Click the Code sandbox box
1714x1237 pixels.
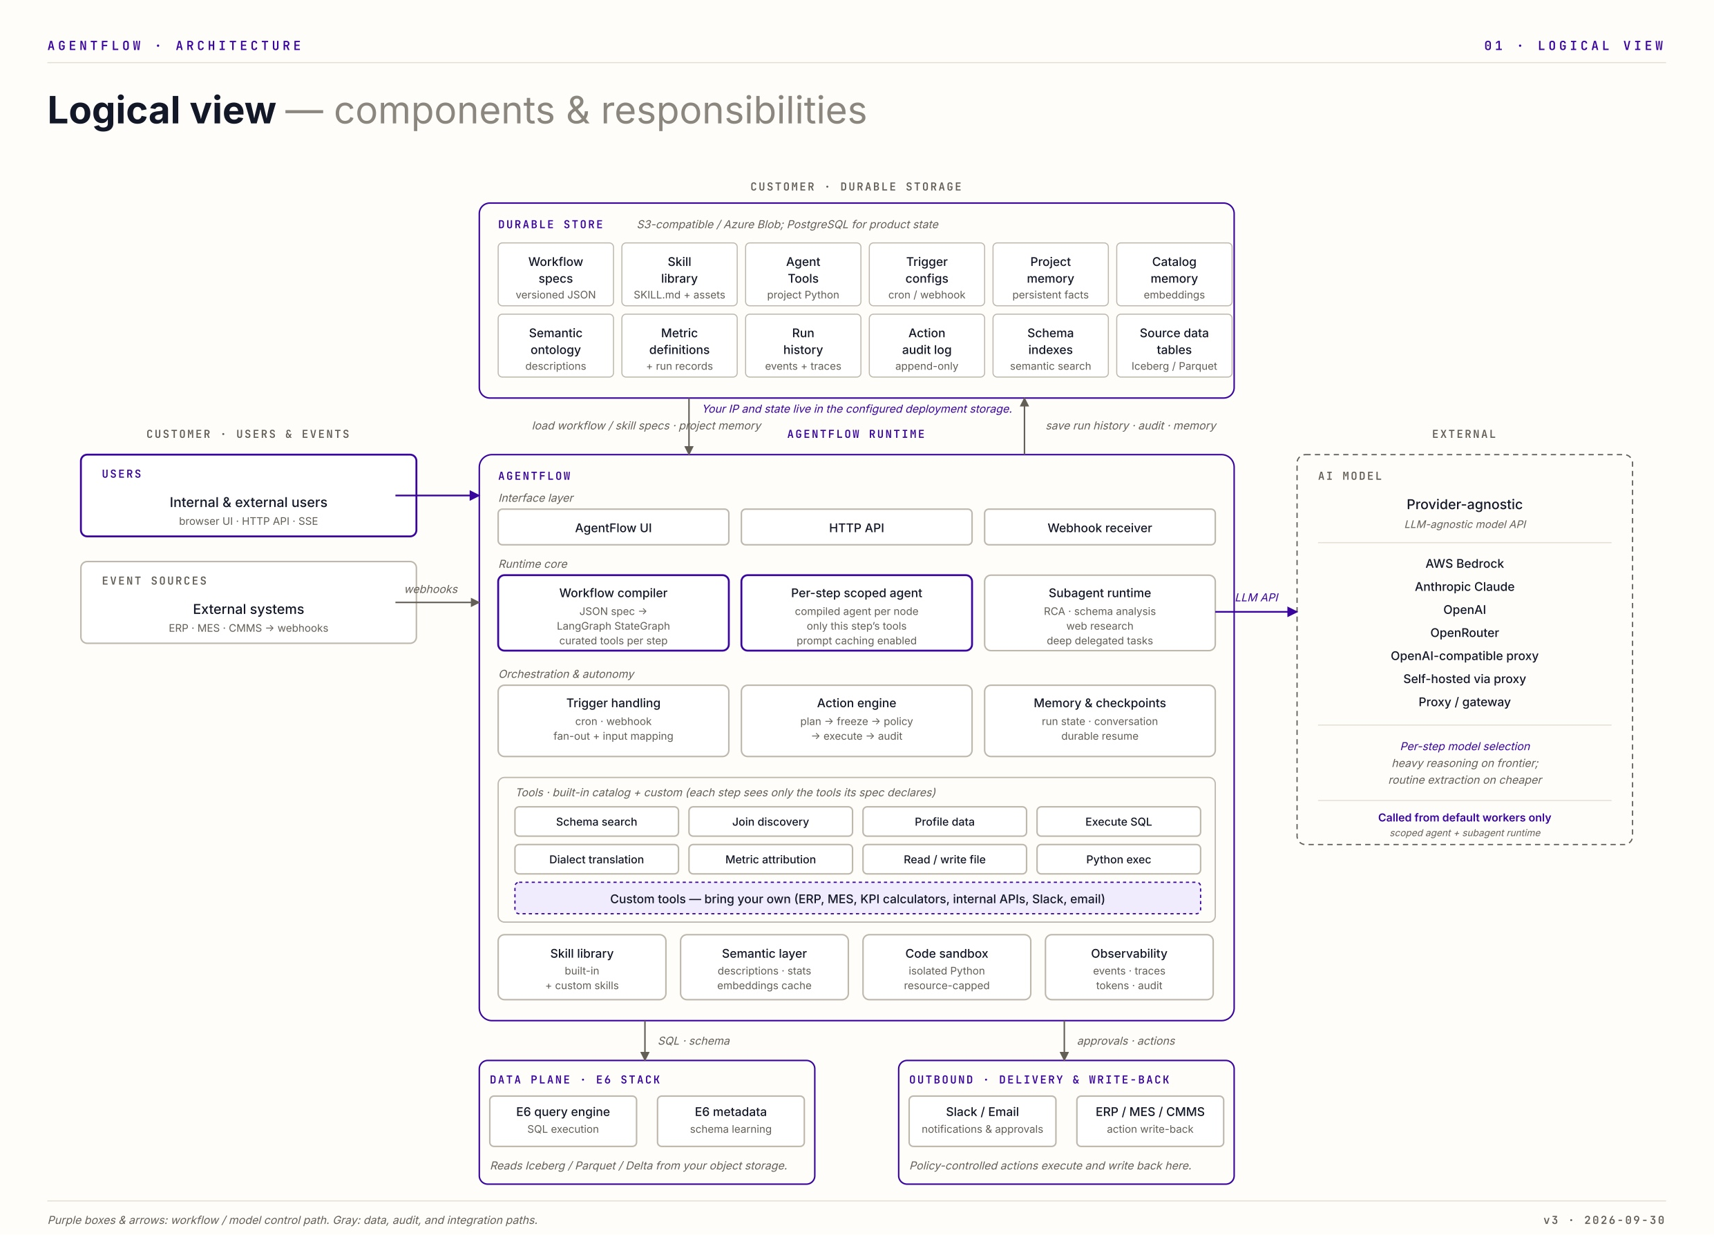(x=946, y=967)
